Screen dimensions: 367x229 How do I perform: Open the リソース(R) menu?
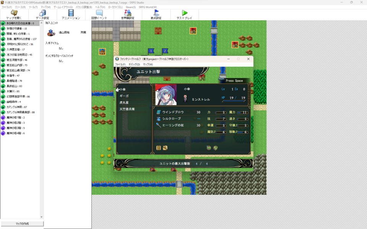coord(20,7)
